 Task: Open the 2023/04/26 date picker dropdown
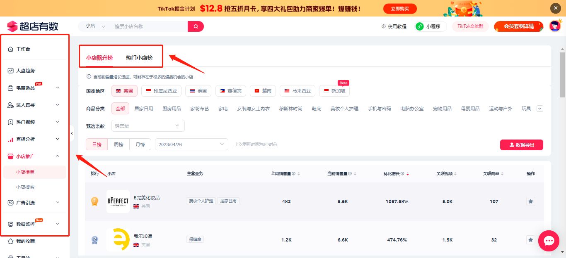(x=191, y=144)
